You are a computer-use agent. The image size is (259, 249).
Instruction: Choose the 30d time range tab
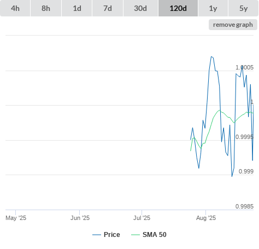tap(140, 8)
